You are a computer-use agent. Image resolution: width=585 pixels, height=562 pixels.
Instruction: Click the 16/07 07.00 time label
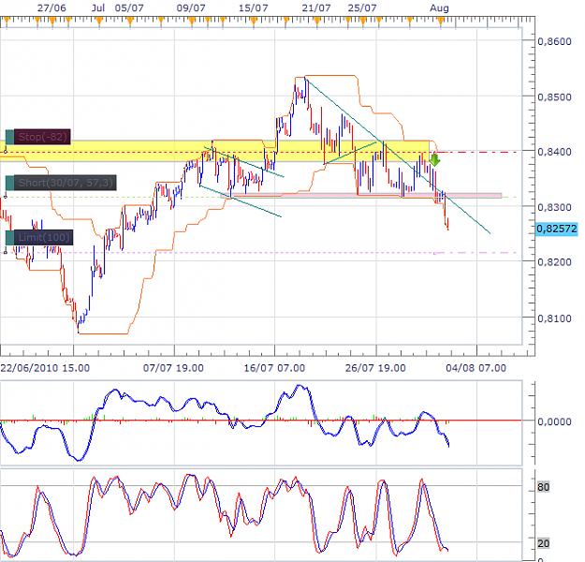coord(274,368)
